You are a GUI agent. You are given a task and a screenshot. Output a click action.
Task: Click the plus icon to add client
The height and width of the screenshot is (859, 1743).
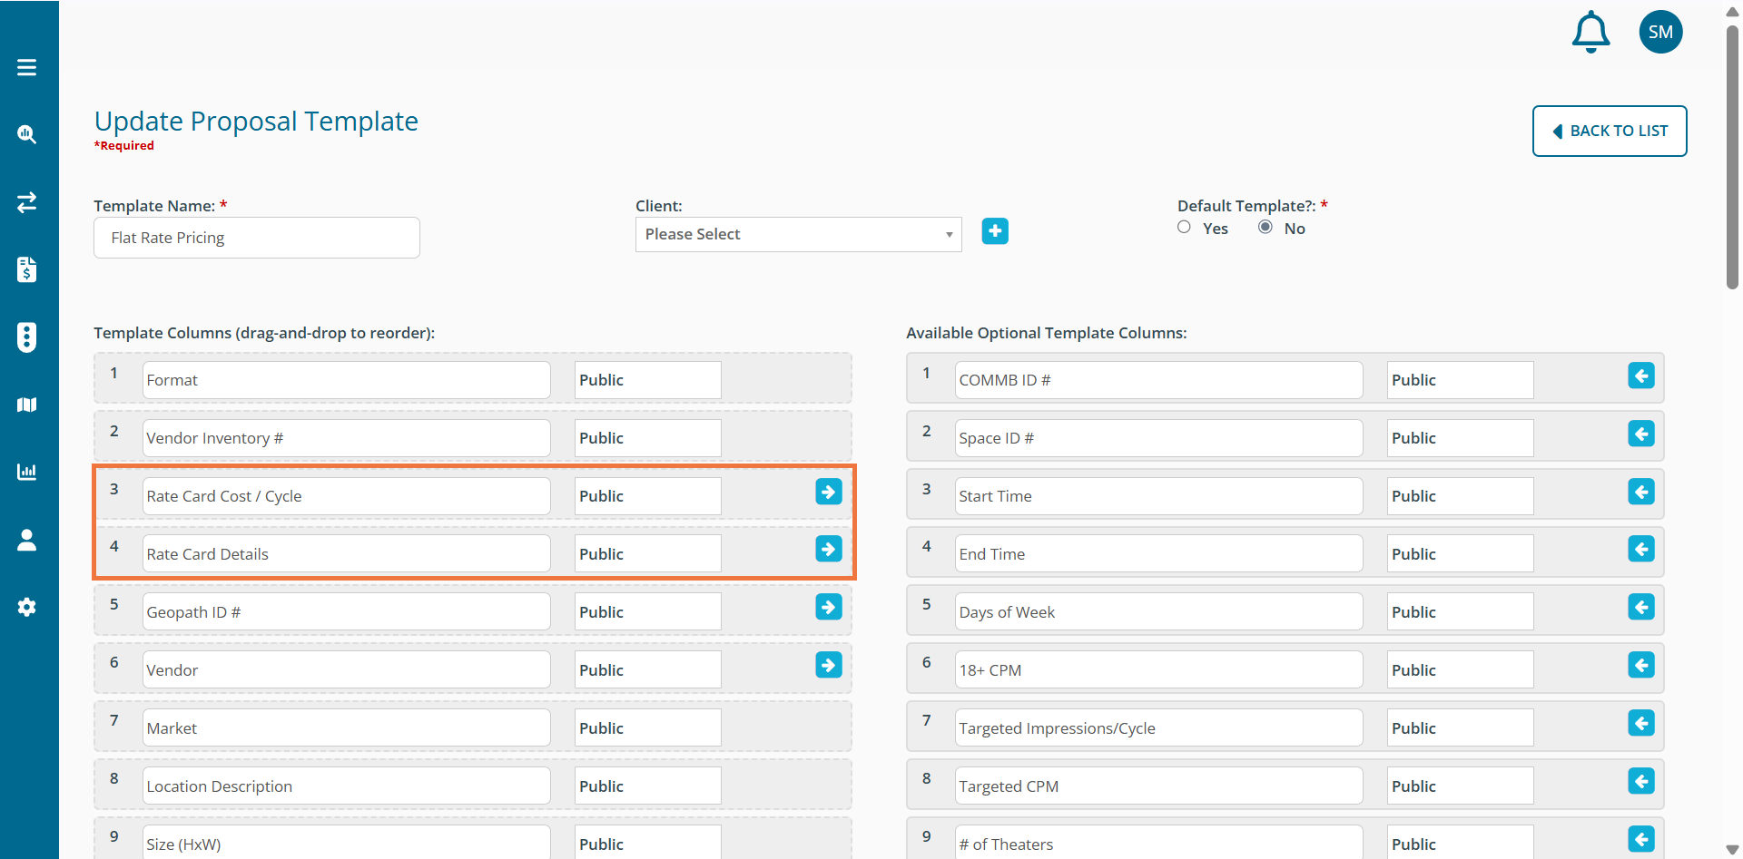pyautogui.click(x=995, y=231)
